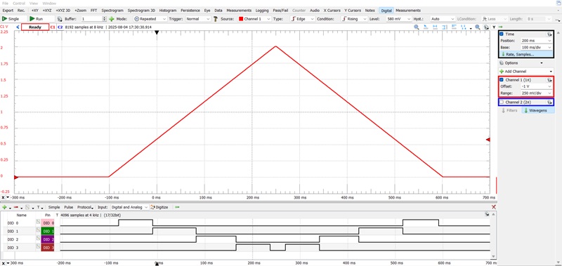Open the Condition dropdown showing Rising
The width and height of the screenshot is (562, 266).
(x=354, y=19)
